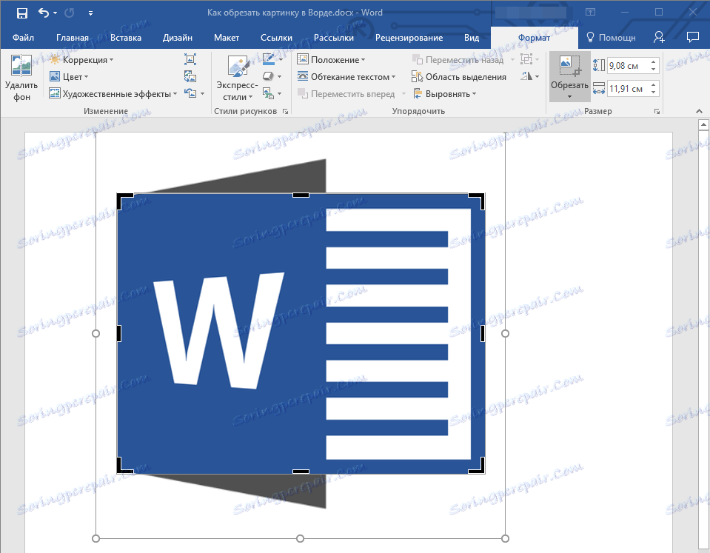
Task: Open the Цвет dropdown
Action: point(69,77)
